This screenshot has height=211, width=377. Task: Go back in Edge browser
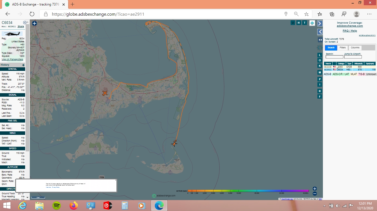click(8, 14)
